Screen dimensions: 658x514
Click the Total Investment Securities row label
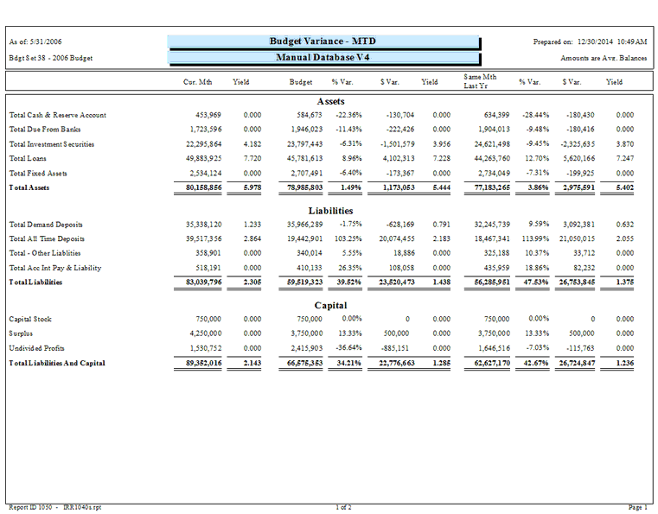pos(52,144)
